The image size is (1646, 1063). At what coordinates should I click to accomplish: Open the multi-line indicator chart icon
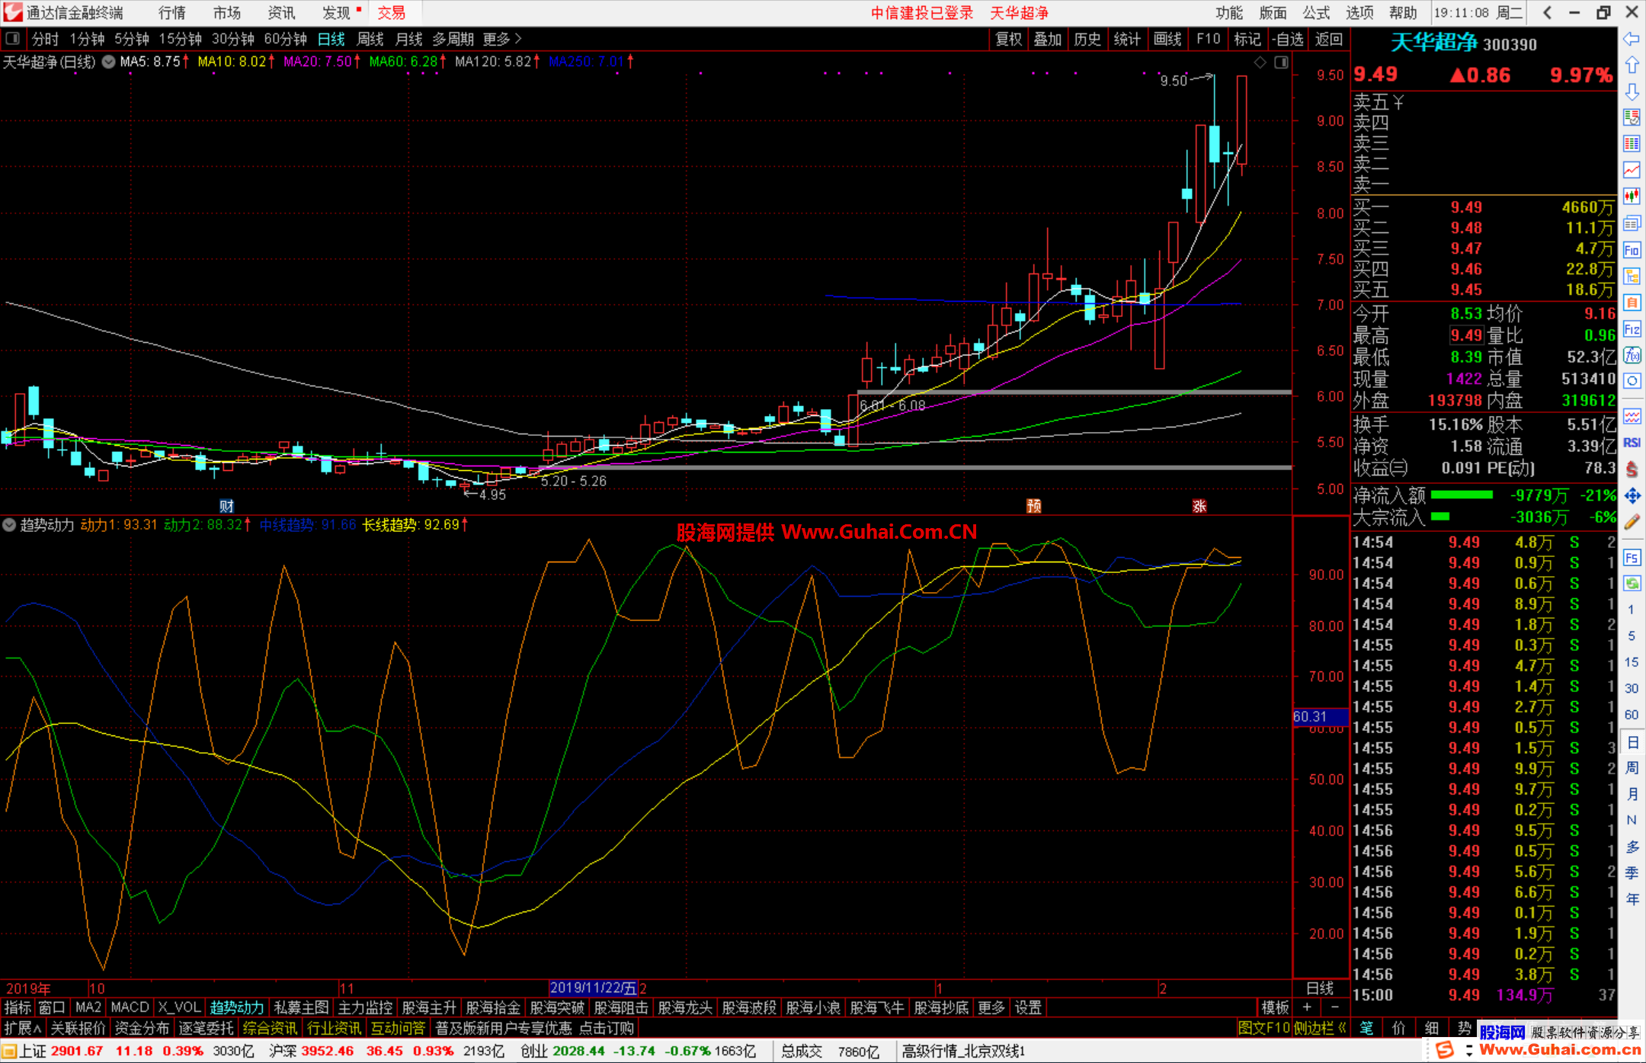tap(1632, 416)
